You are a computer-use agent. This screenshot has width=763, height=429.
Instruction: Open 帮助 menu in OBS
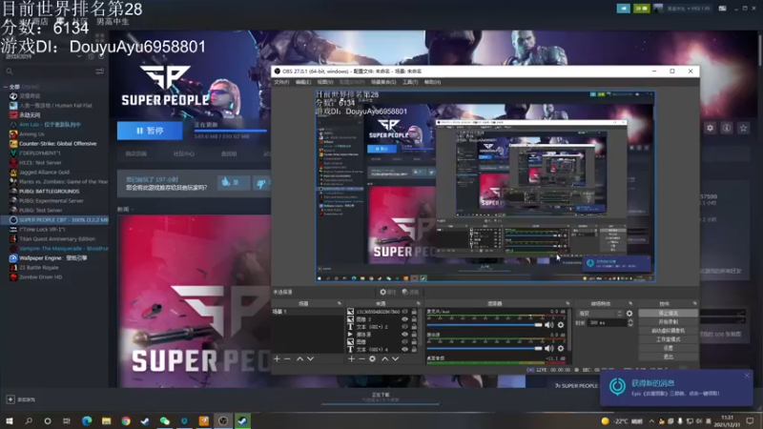[x=432, y=82]
